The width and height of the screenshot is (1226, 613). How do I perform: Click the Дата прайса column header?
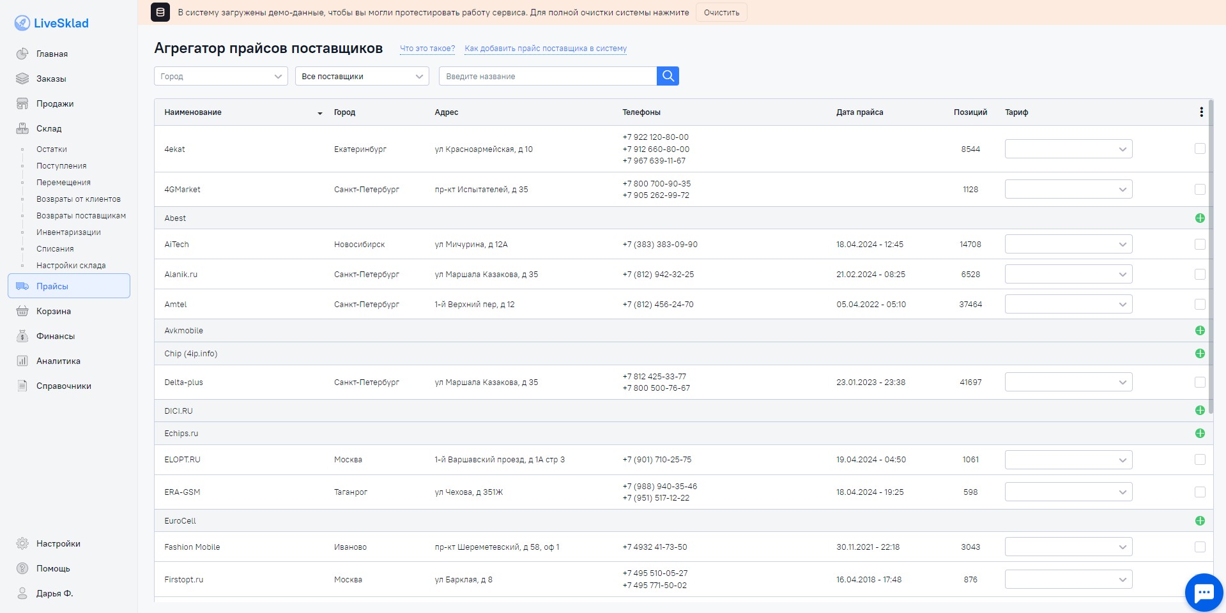click(859, 112)
